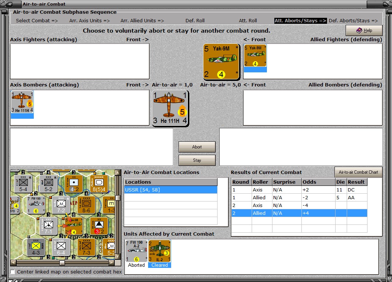Click the aborted FW 190 A-2 counter in affected units
The image size is (392, 282).
tap(137, 251)
